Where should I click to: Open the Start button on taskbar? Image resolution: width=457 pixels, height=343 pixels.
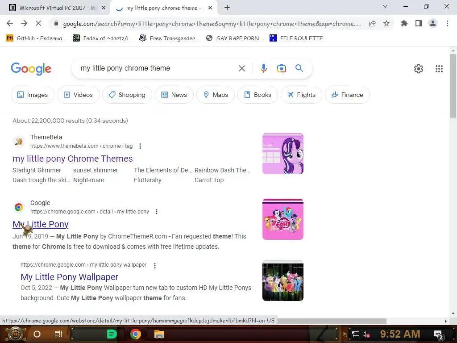click(x=15, y=334)
